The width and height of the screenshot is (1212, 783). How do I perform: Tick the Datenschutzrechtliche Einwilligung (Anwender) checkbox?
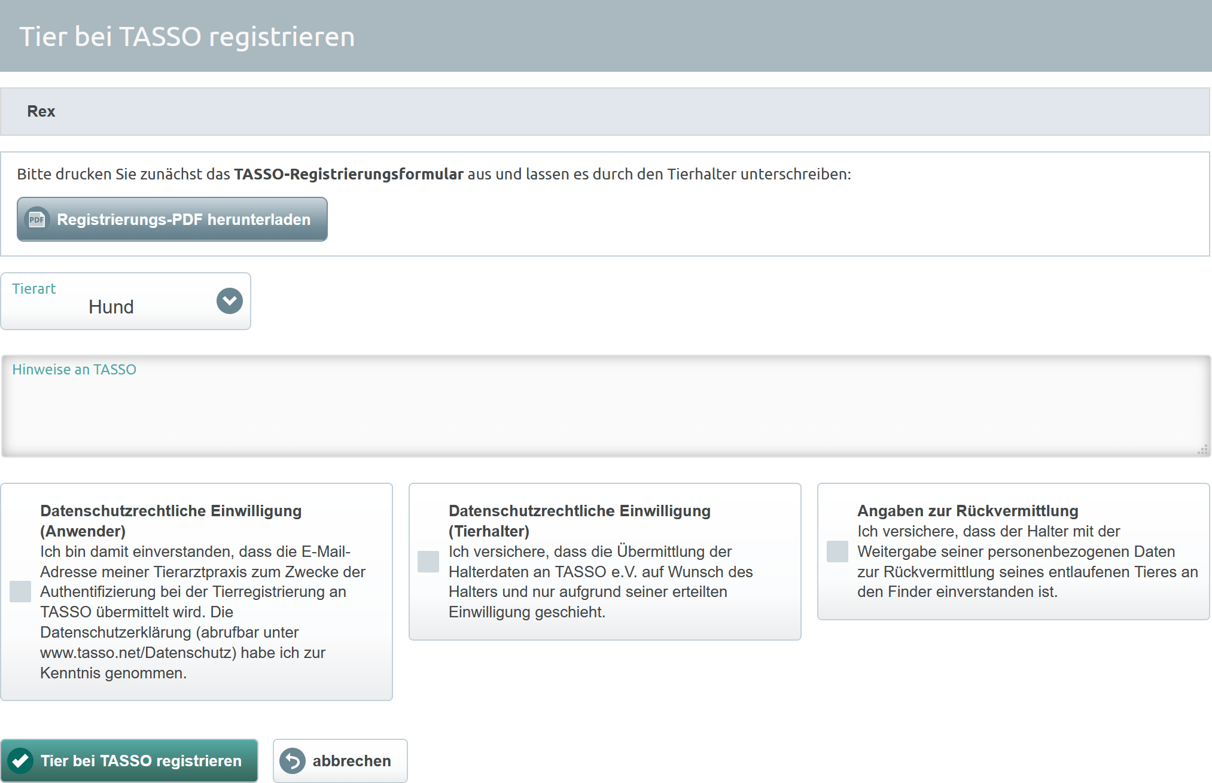(x=20, y=592)
